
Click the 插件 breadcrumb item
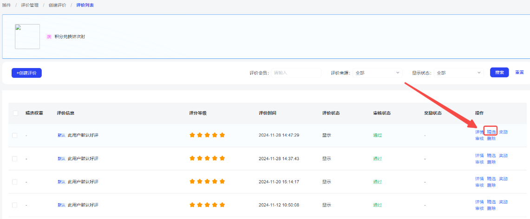(x=7, y=5)
